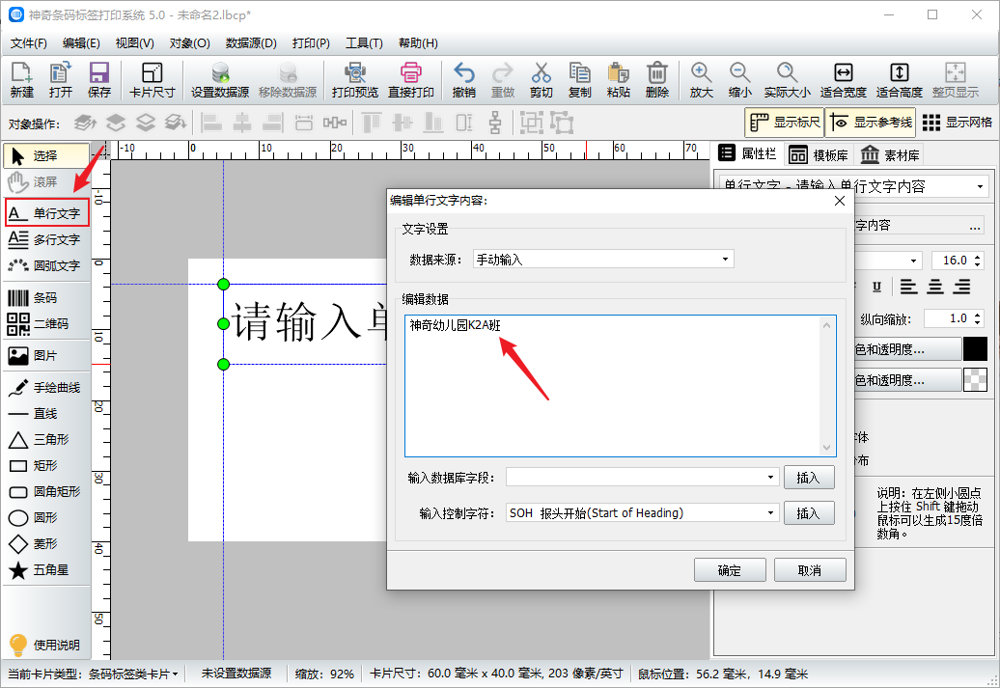Click 直接打印 printer icon
Screen dimensions: 1000x688
point(411,80)
